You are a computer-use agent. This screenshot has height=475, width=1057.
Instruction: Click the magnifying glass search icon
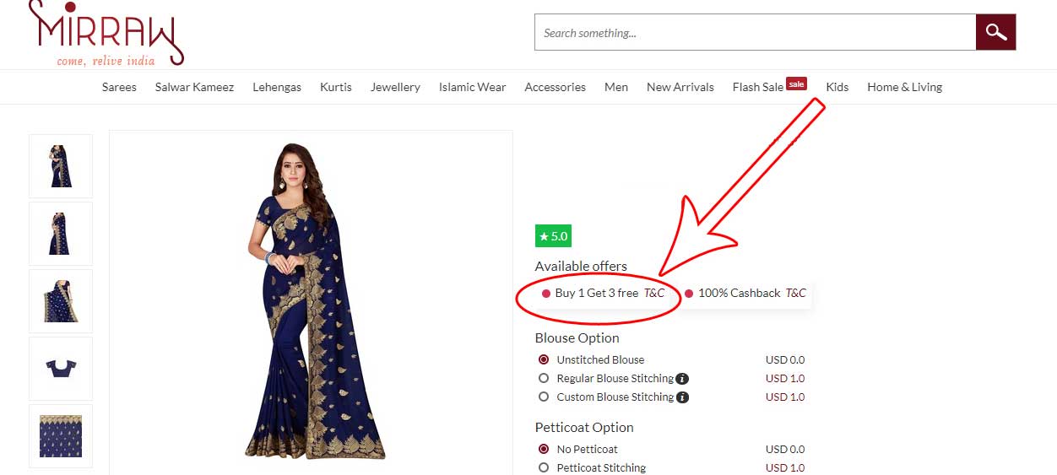click(x=995, y=33)
